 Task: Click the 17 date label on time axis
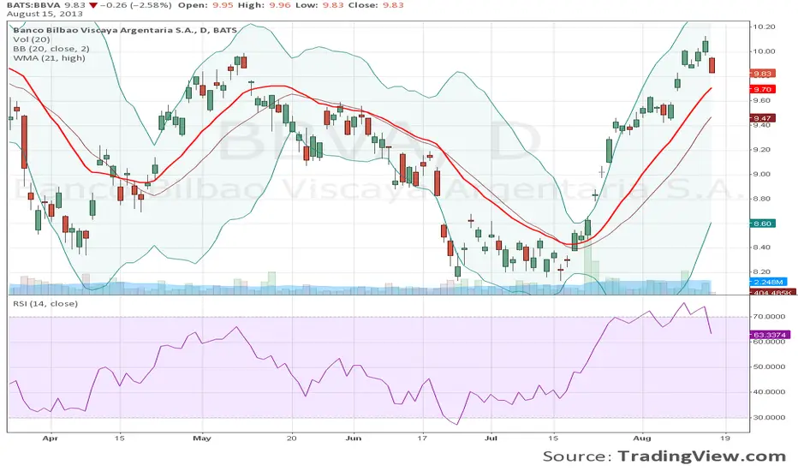[422, 438]
